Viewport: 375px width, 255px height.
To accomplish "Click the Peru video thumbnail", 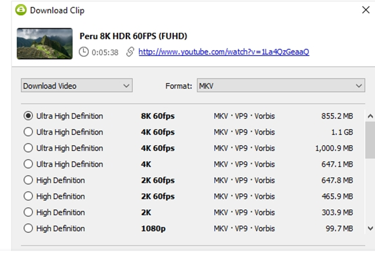I will (x=45, y=43).
